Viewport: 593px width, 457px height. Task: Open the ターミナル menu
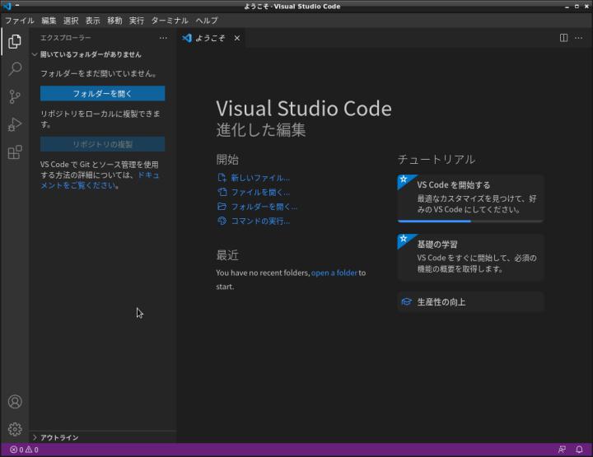170,21
